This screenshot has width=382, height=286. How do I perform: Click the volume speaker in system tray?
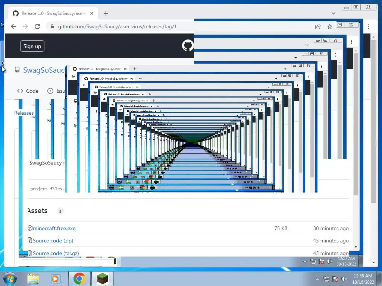click(344, 279)
